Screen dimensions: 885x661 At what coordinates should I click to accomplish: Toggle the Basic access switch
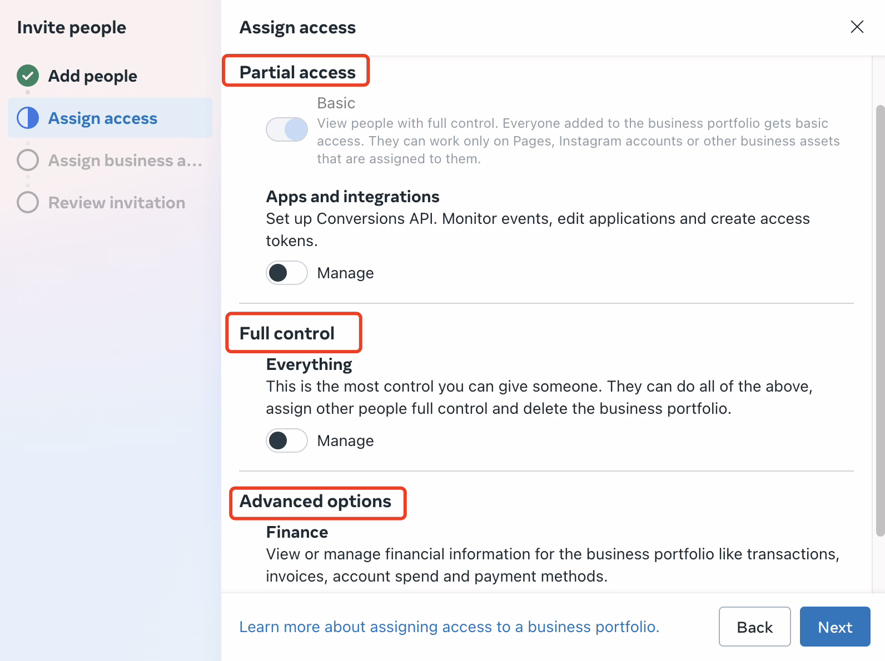click(287, 129)
